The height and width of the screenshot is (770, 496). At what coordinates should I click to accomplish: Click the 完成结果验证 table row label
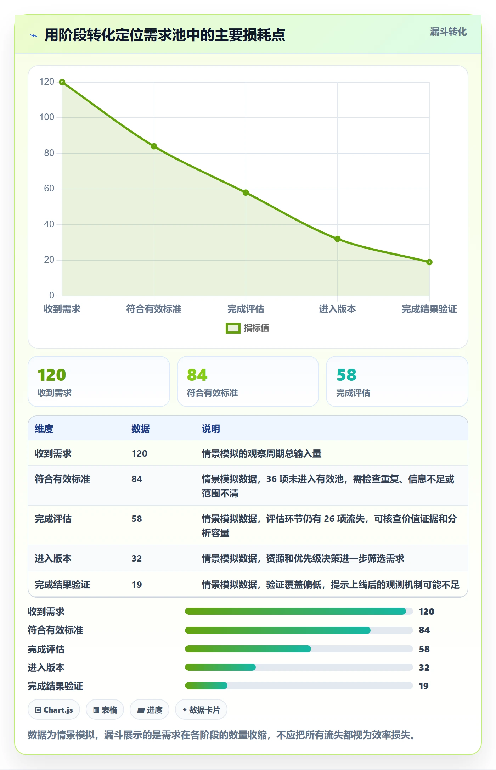pyautogui.click(x=62, y=585)
